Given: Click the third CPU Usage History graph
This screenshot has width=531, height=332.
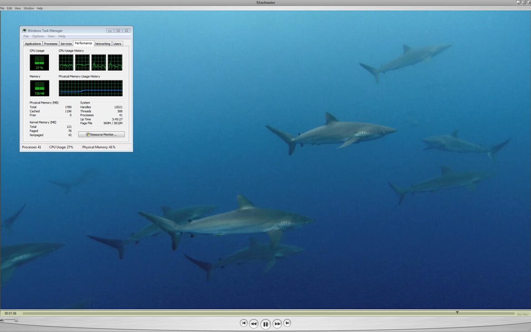Looking at the screenshot, I should tap(98, 63).
